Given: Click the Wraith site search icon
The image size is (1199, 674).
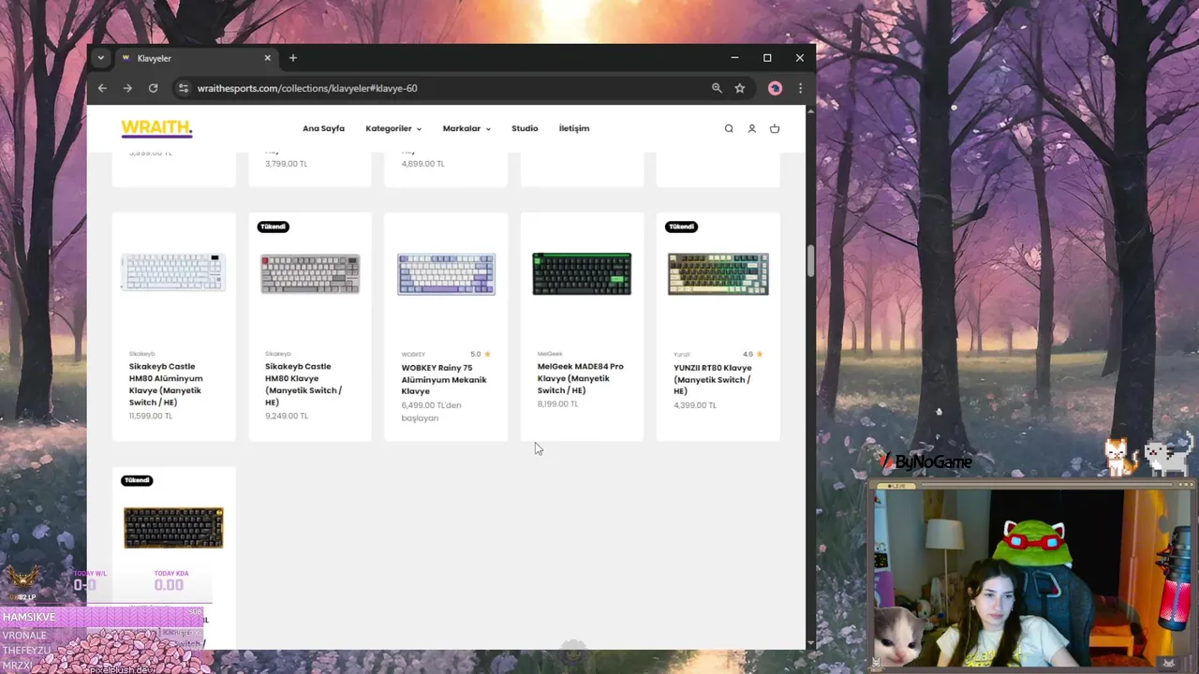Looking at the screenshot, I should click(729, 128).
